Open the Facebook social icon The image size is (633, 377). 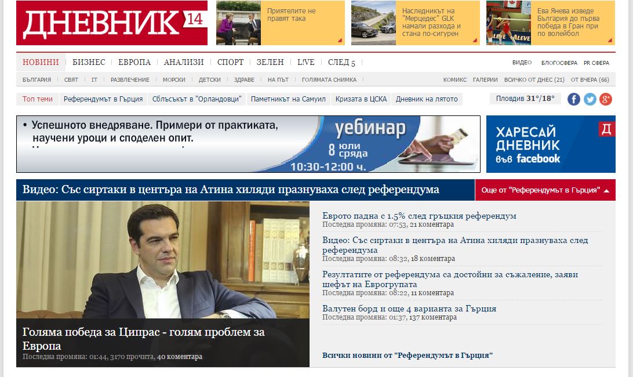[574, 99]
